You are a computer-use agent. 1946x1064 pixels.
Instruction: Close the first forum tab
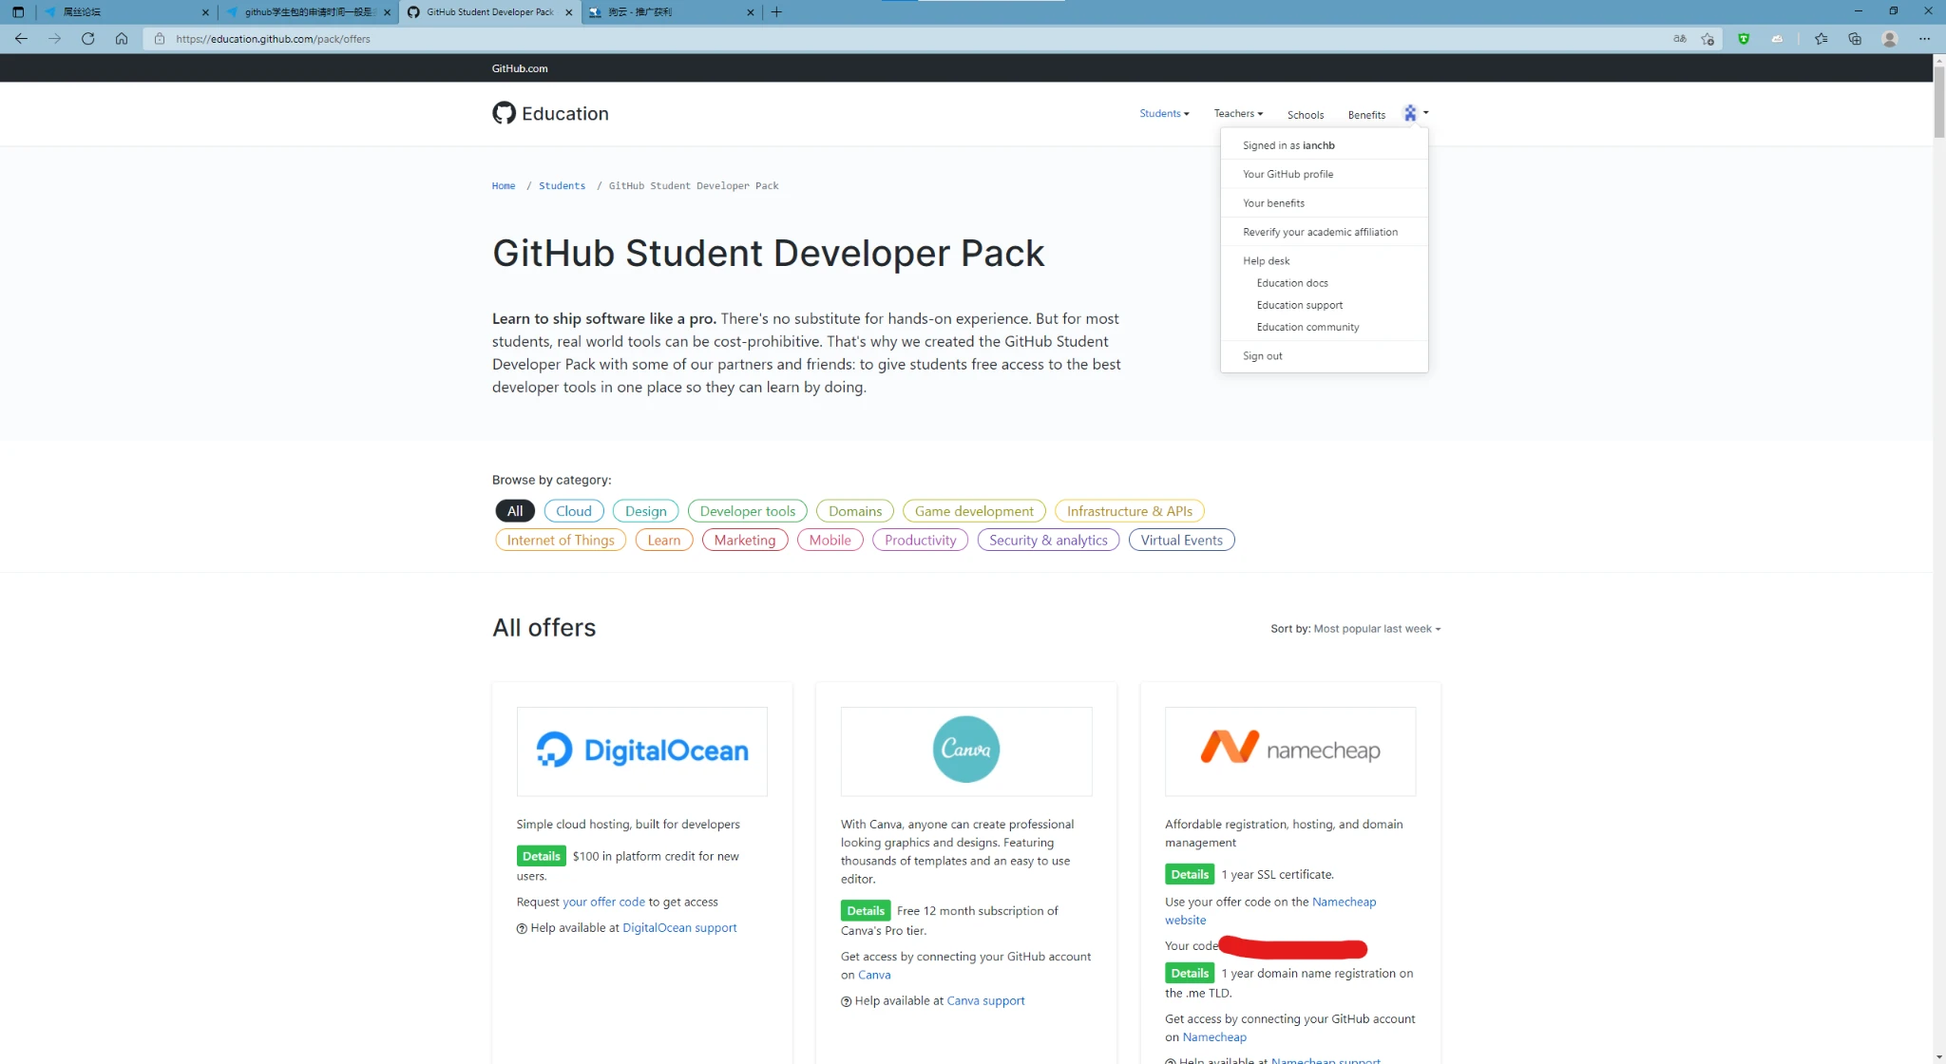pos(205,12)
